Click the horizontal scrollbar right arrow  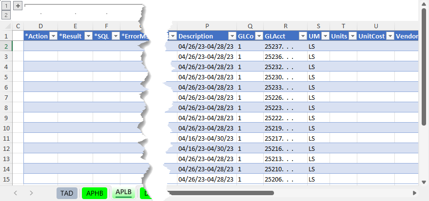[414, 193]
